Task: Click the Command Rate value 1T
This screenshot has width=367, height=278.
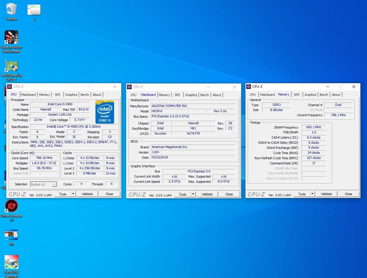Action: pos(314,163)
